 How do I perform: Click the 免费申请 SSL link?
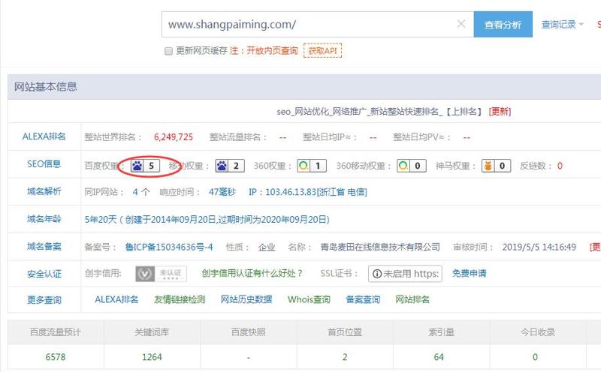click(469, 273)
